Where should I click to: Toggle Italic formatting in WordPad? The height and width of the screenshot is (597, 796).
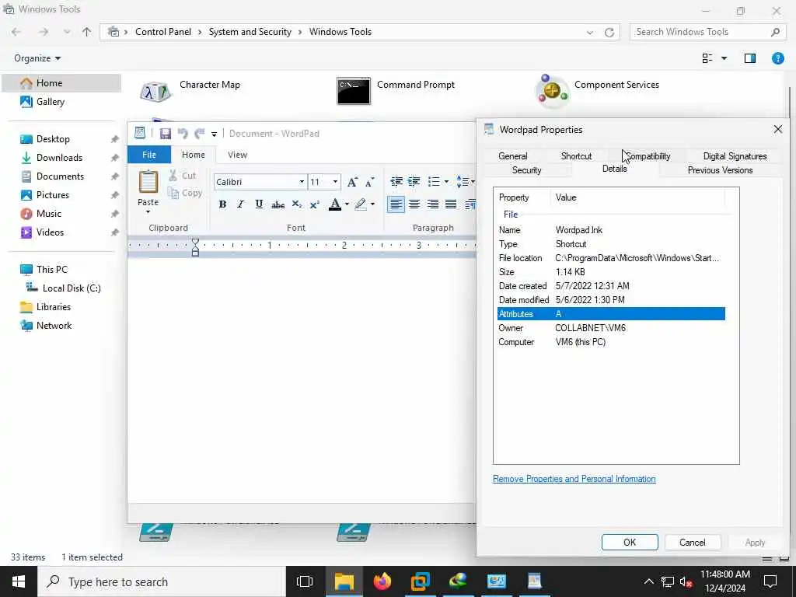click(241, 204)
